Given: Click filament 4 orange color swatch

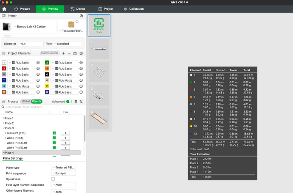Looking at the screenshot, I should coord(47,69).
